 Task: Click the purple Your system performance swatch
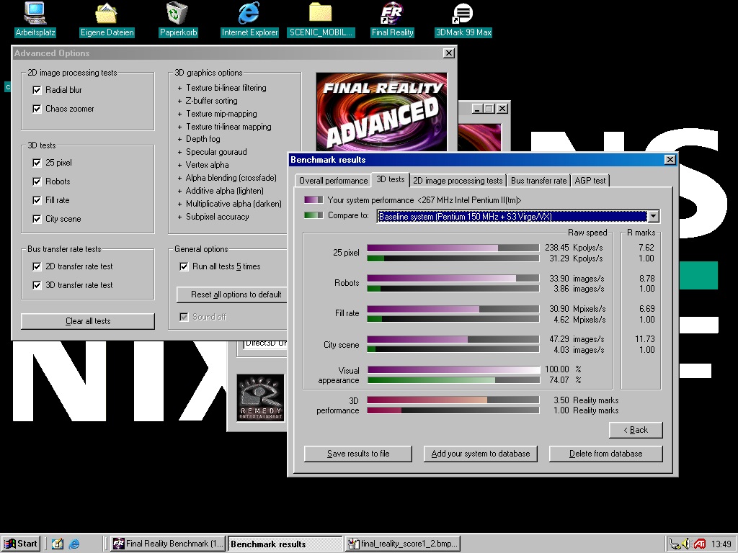[314, 199]
